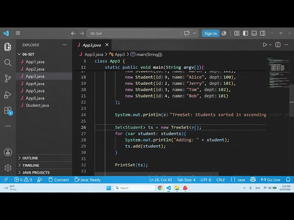Change encoding via UTF-8
This screenshot has height=220, width=294.
point(206,180)
